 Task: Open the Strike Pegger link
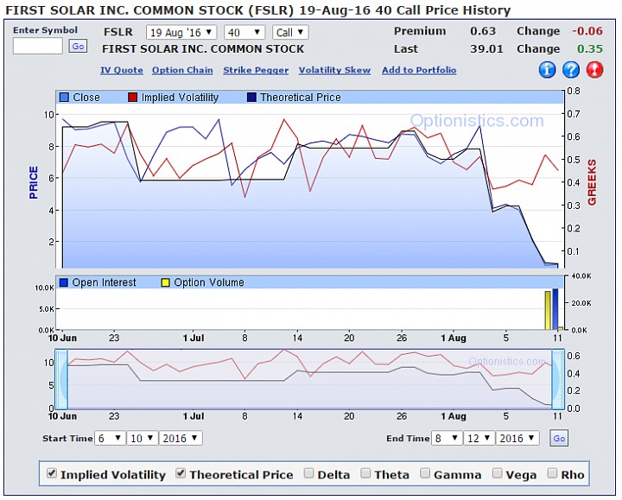(x=256, y=70)
